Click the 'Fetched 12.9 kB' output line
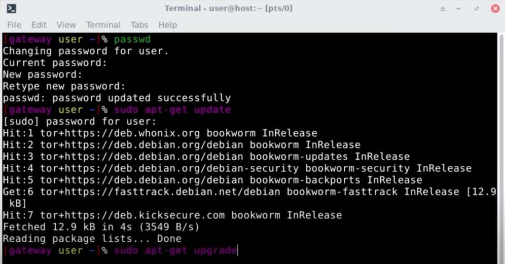The height and width of the screenshot is (264, 505). pos(102,227)
